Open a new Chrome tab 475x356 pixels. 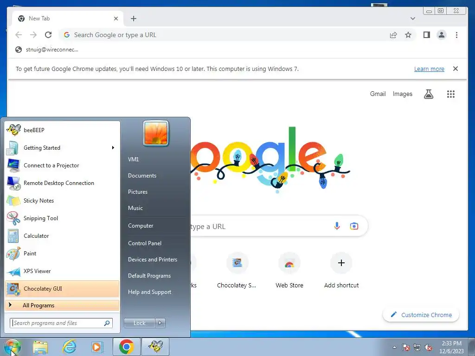(x=134, y=19)
